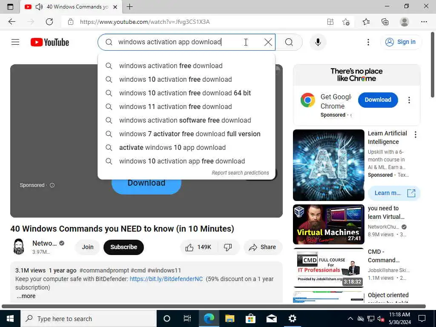This screenshot has width=436, height=327.
Task: Click Download for Google Chrome ad
Action: [x=378, y=100]
